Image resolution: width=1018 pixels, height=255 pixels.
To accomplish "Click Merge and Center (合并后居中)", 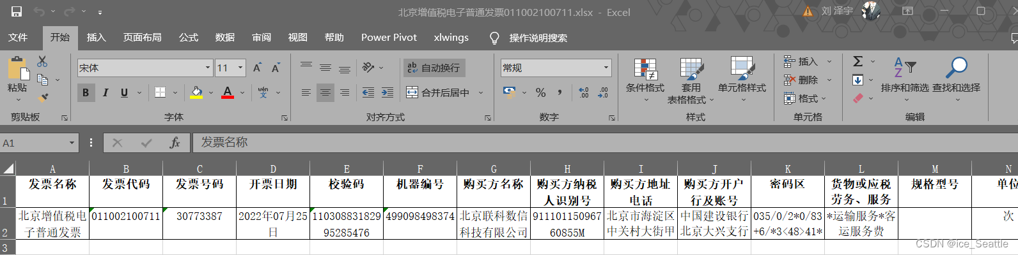I will point(439,92).
